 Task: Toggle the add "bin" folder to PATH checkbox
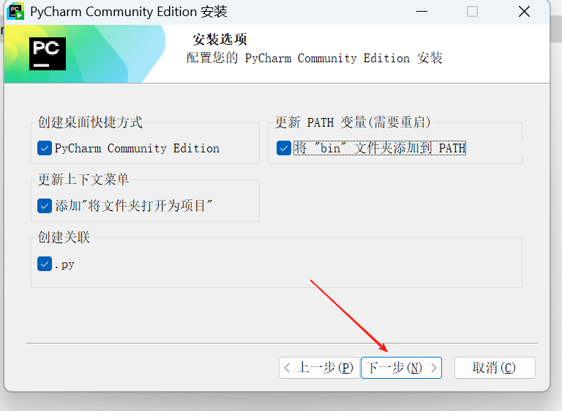coord(283,148)
